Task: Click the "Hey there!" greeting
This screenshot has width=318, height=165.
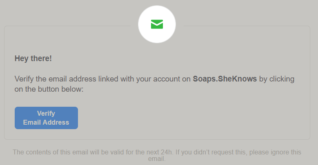Action: pyautogui.click(x=33, y=58)
